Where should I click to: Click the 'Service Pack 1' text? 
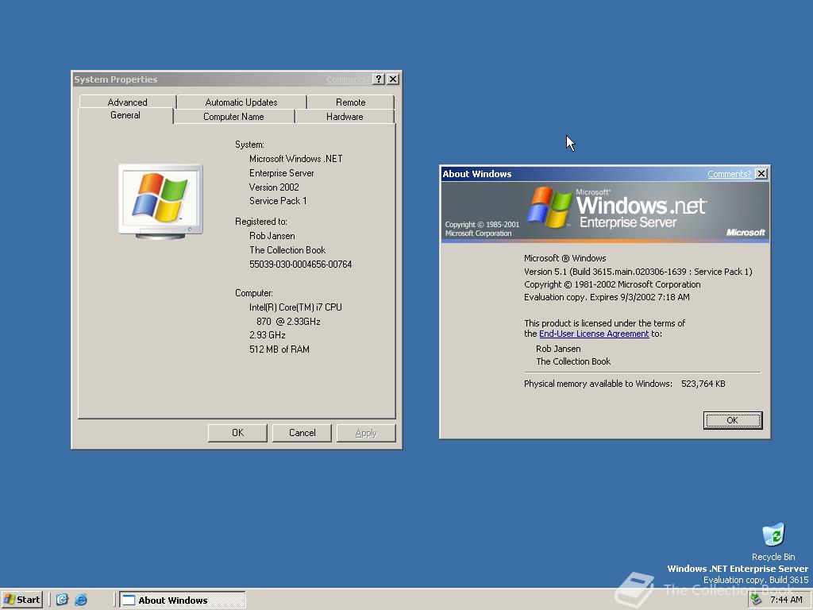278,201
